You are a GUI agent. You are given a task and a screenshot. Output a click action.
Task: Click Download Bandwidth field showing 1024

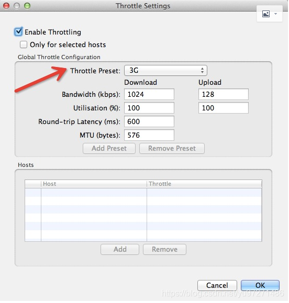point(150,95)
